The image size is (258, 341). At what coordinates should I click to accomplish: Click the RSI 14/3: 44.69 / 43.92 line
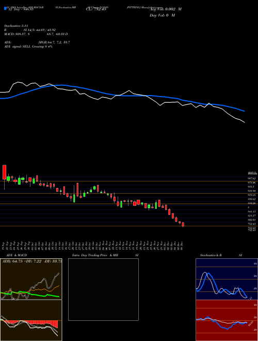click(30, 30)
